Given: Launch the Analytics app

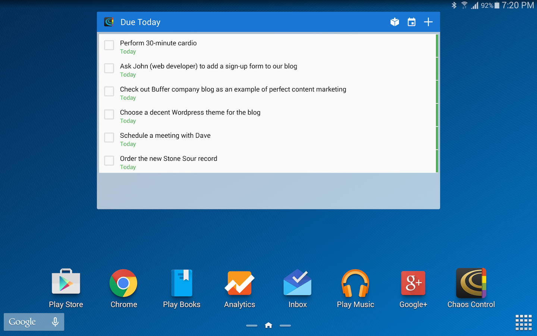Looking at the screenshot, I should 239,288.
